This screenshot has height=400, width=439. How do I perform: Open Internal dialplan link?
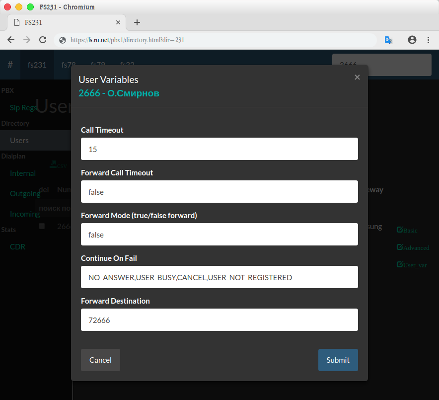pyautogui.click(x=23, y=173)
